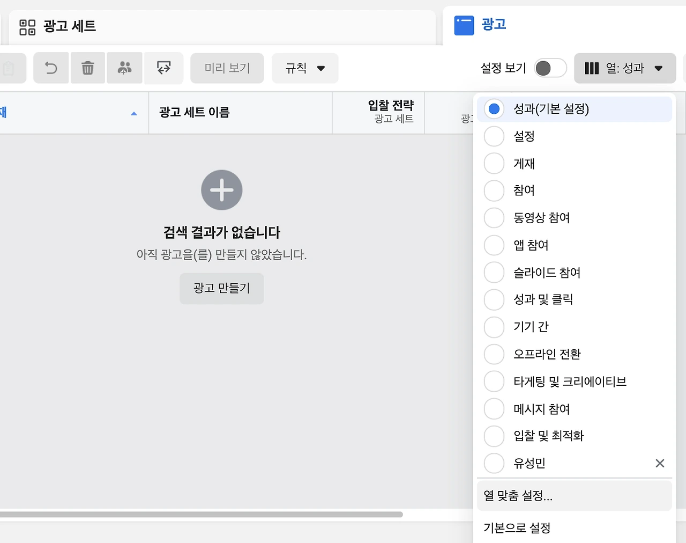Screen dimensions: 686x543
Task: Select the 성과 및 클릭 radio option
Action: (x=494, y=299)
